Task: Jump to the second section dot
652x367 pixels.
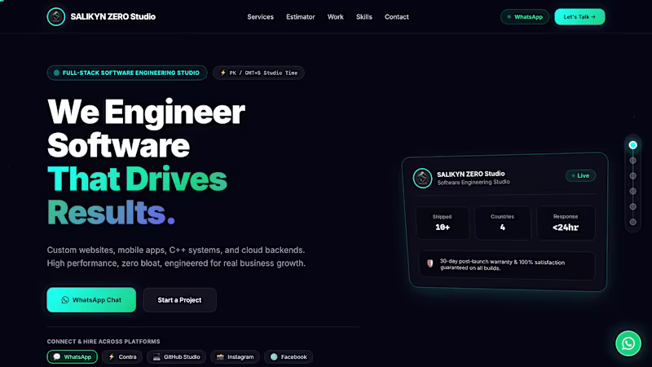Action: [633, 160]
